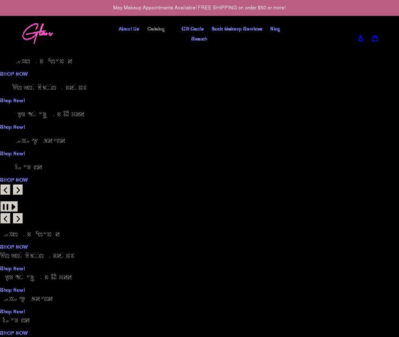The width and height of the screenshot is (399, 337).
Task: Click SHOP NOW under Luxe Lip Pencils
Action: coord(14,74)
